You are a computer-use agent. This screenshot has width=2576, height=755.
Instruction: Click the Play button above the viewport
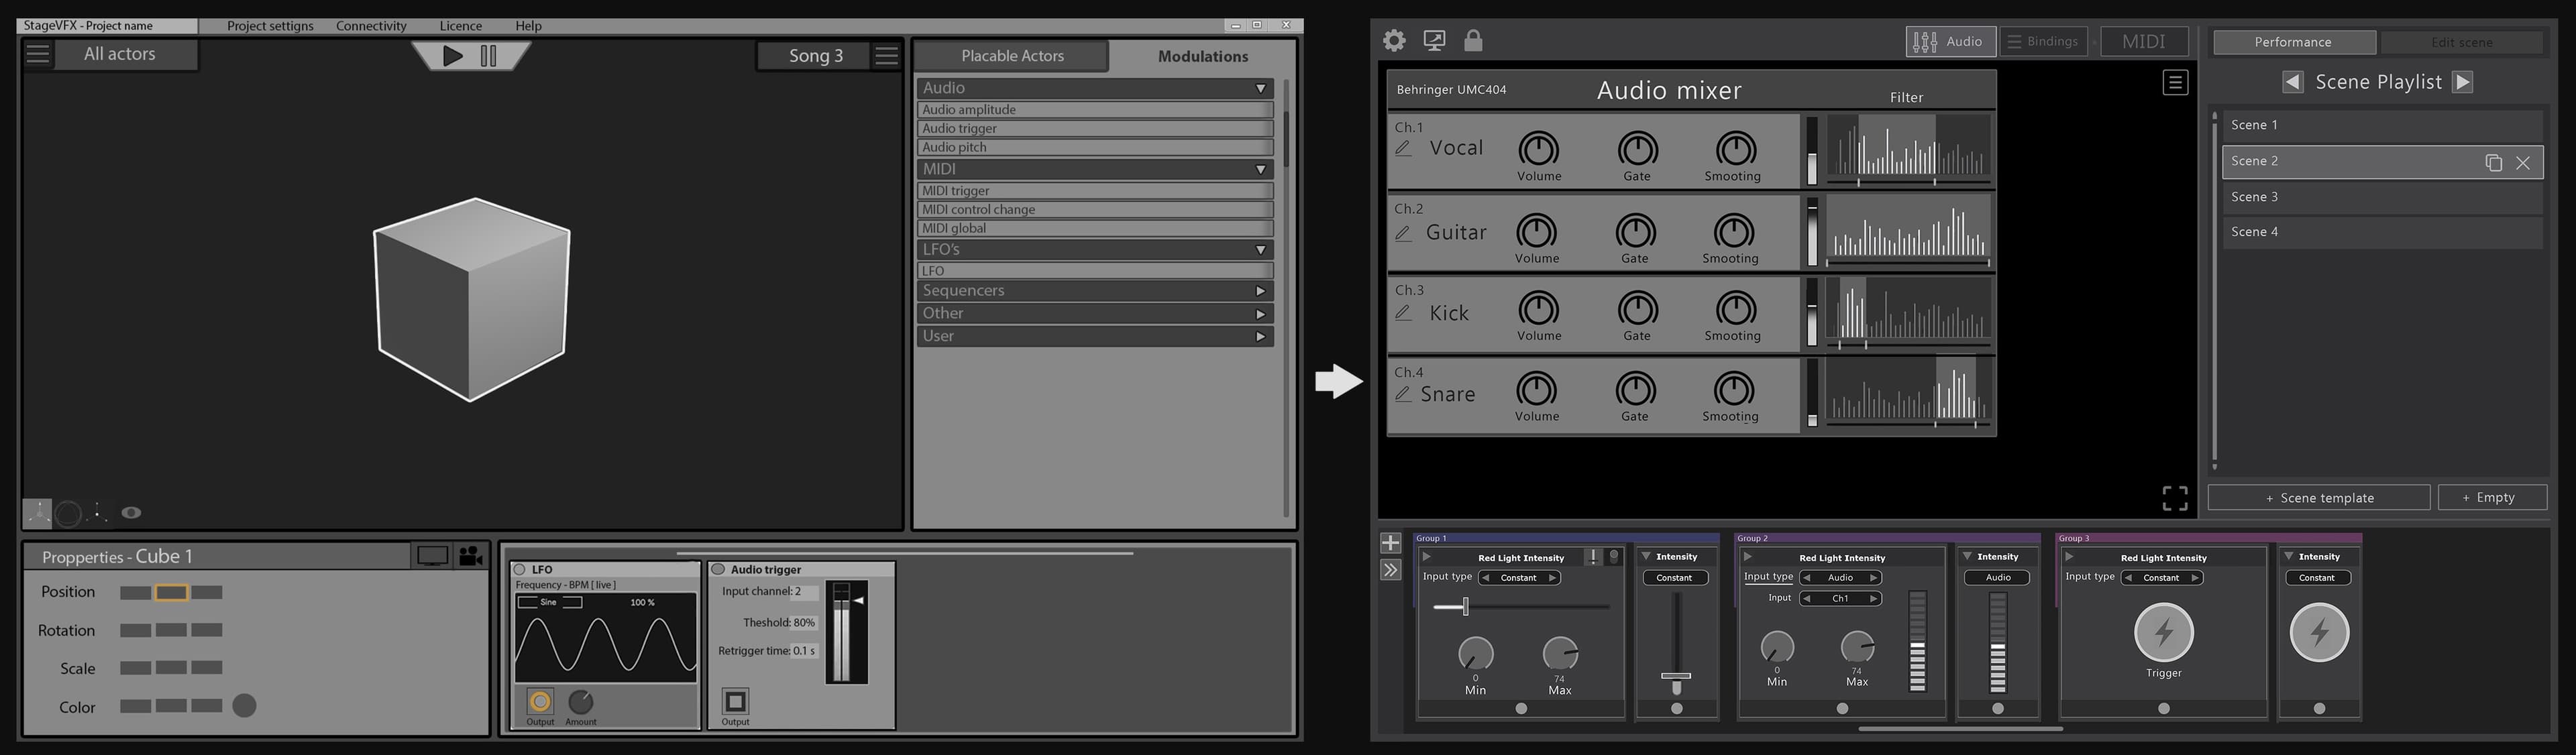[453, 56]
